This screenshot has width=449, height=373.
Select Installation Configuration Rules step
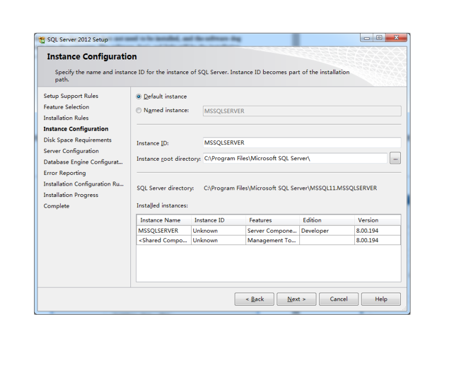83,184
